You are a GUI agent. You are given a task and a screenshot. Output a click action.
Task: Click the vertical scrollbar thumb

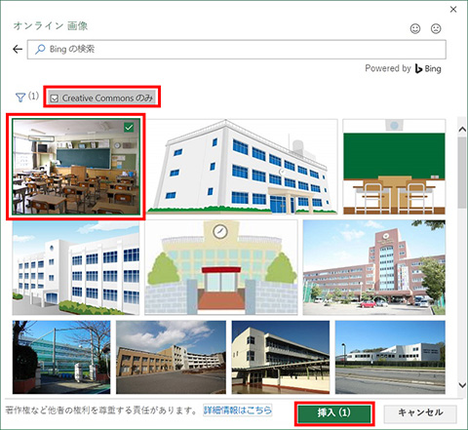coord(462,173)
